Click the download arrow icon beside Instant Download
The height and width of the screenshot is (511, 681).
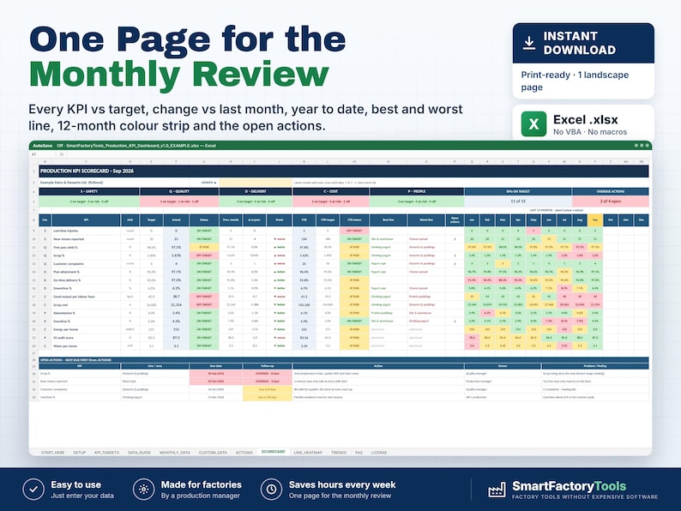tap(528, 43)
